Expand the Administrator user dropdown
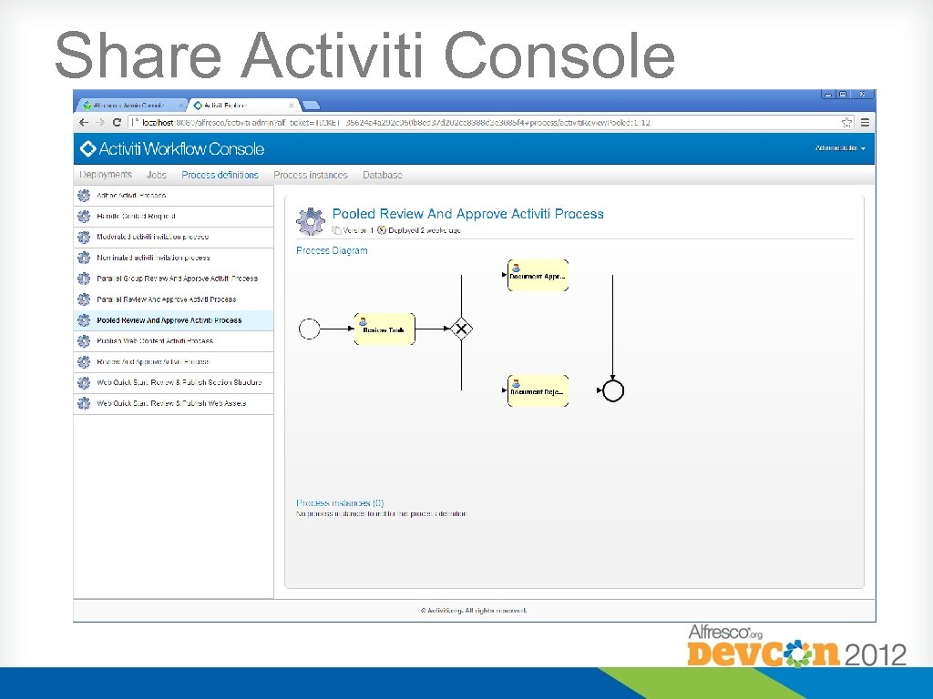Screen dimensions: 933x699 coord(840,148)
